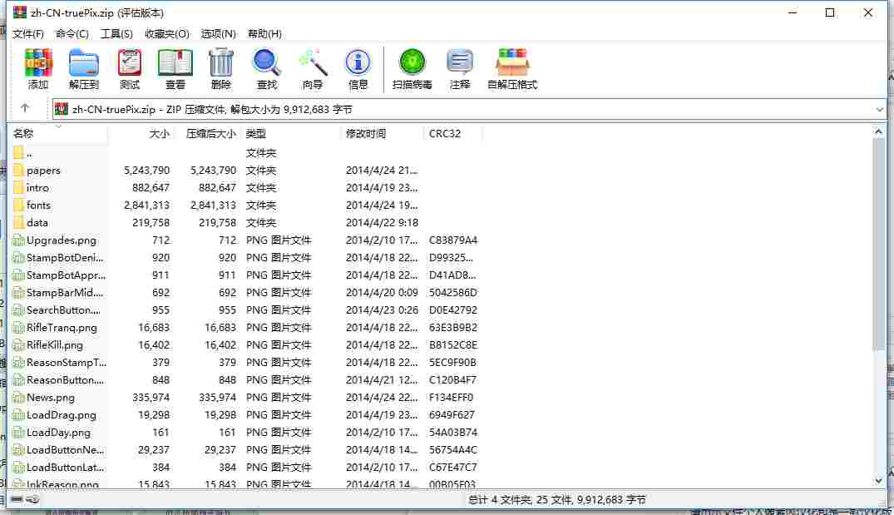Sort by 修改时间 column header
Image resolution: width=894 pixels, height=515 pixels.
383,133
